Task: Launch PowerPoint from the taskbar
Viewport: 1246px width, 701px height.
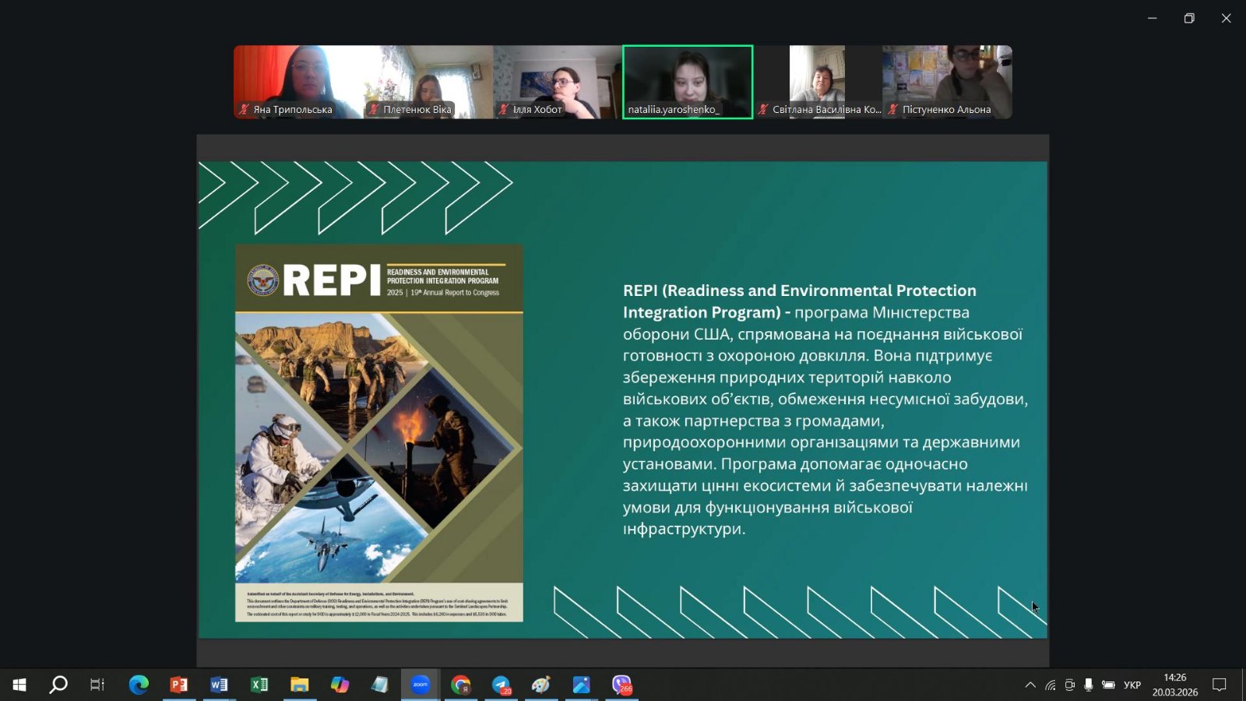Action: coord(179,685)
